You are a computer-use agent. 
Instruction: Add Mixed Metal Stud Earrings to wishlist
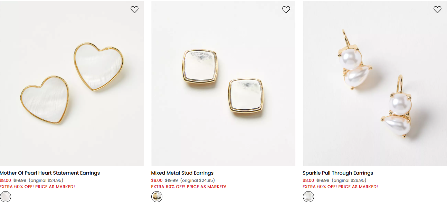tap(286, 10)
